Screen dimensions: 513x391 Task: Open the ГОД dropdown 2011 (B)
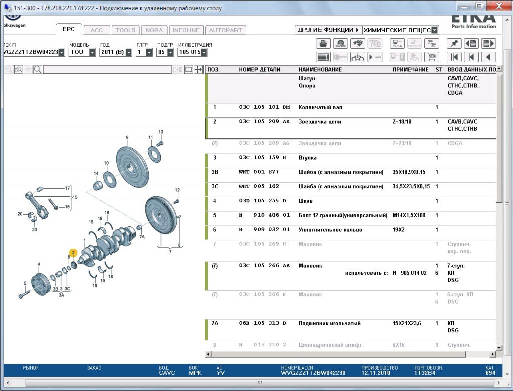[129, 52]
